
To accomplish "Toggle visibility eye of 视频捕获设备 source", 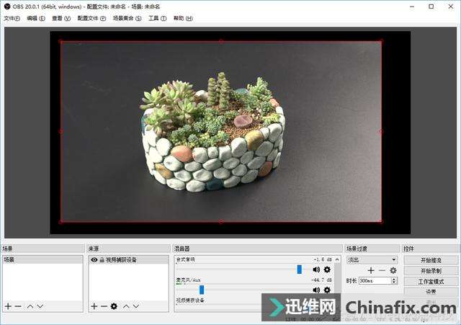I will click(x=94, y=259).
